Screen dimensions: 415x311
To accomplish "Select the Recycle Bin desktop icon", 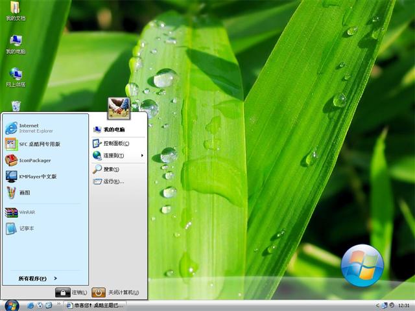I will pos(16,106).
